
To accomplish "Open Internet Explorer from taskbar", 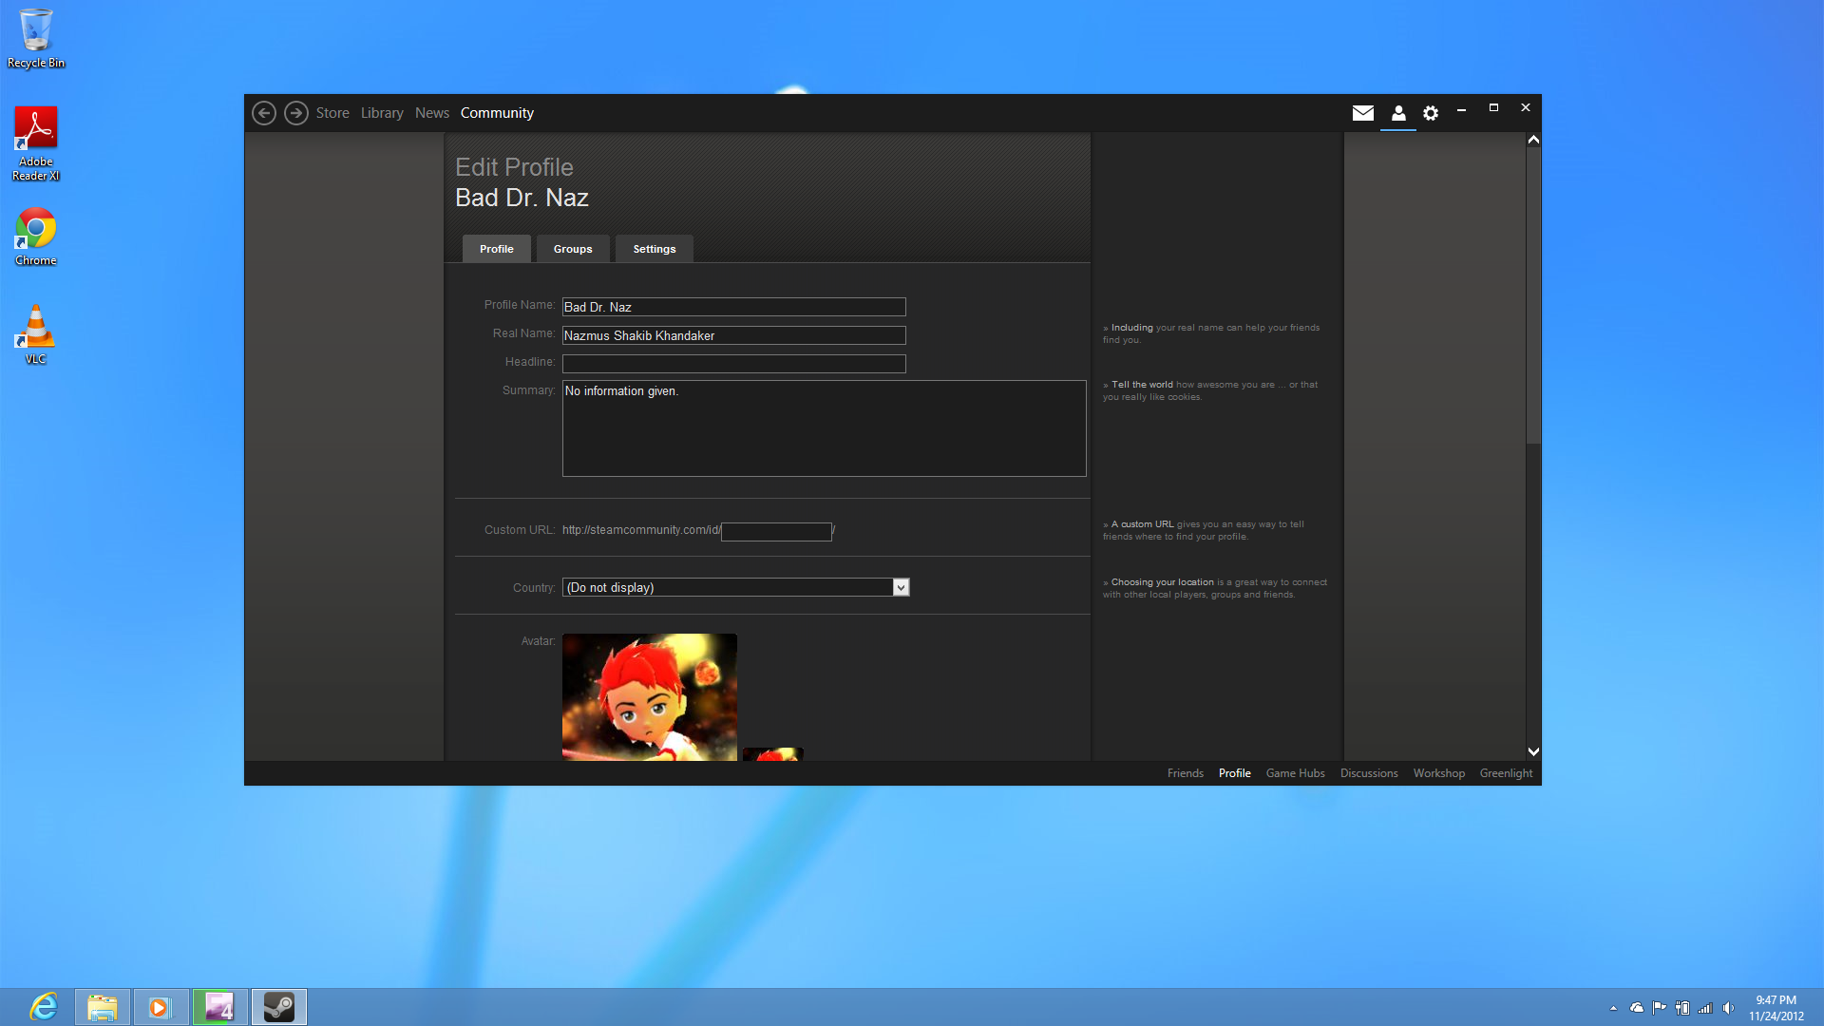I will coord(44,1007).
